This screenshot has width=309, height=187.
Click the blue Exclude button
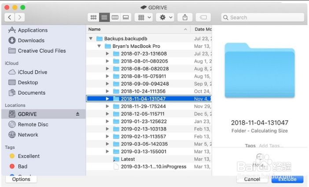pyautogui.click(x=287, y=179)
